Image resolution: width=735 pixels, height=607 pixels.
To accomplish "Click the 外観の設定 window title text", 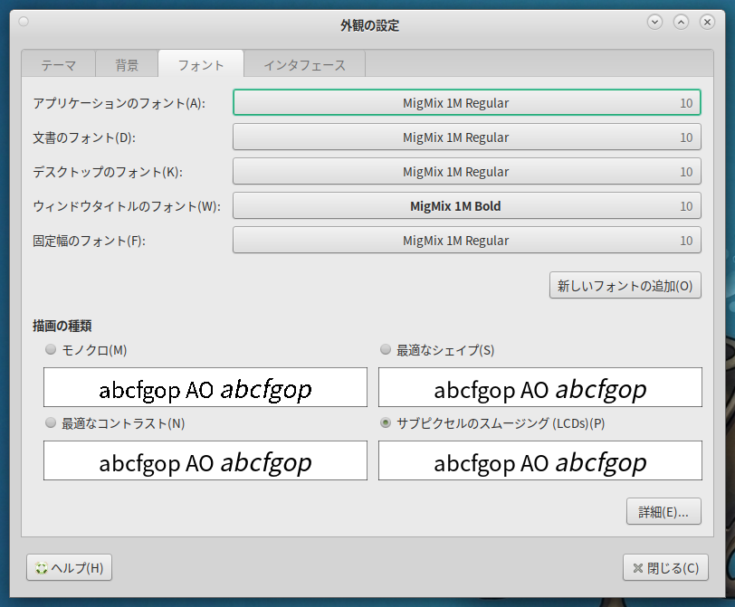I will point(369,25).
